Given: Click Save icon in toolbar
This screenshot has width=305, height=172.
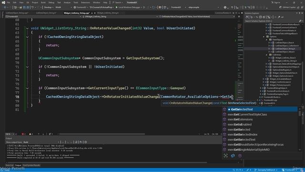Looking at the screenshot, I should (x=24, y=8).
